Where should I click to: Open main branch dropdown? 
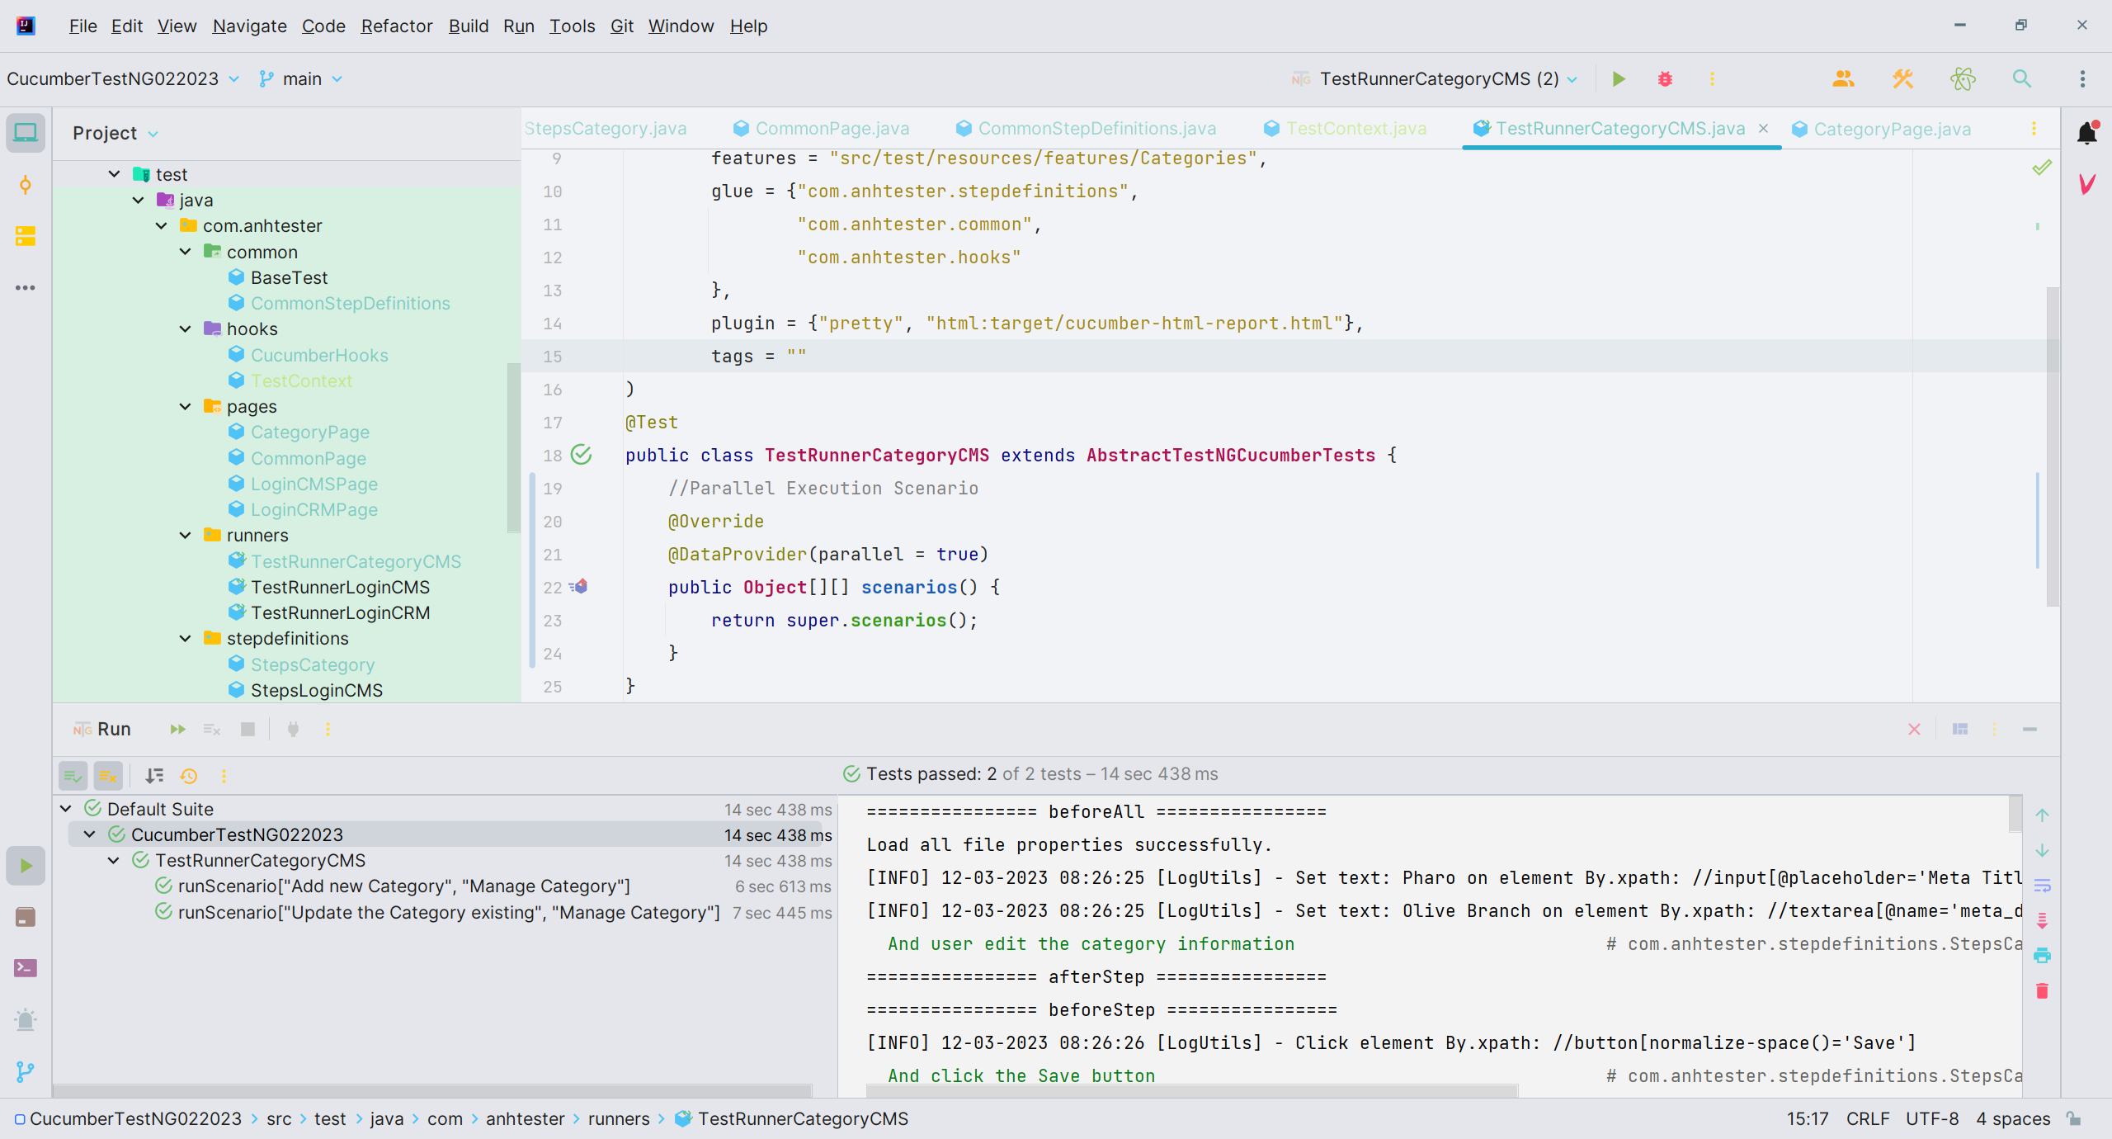click(x=300, y=78)
